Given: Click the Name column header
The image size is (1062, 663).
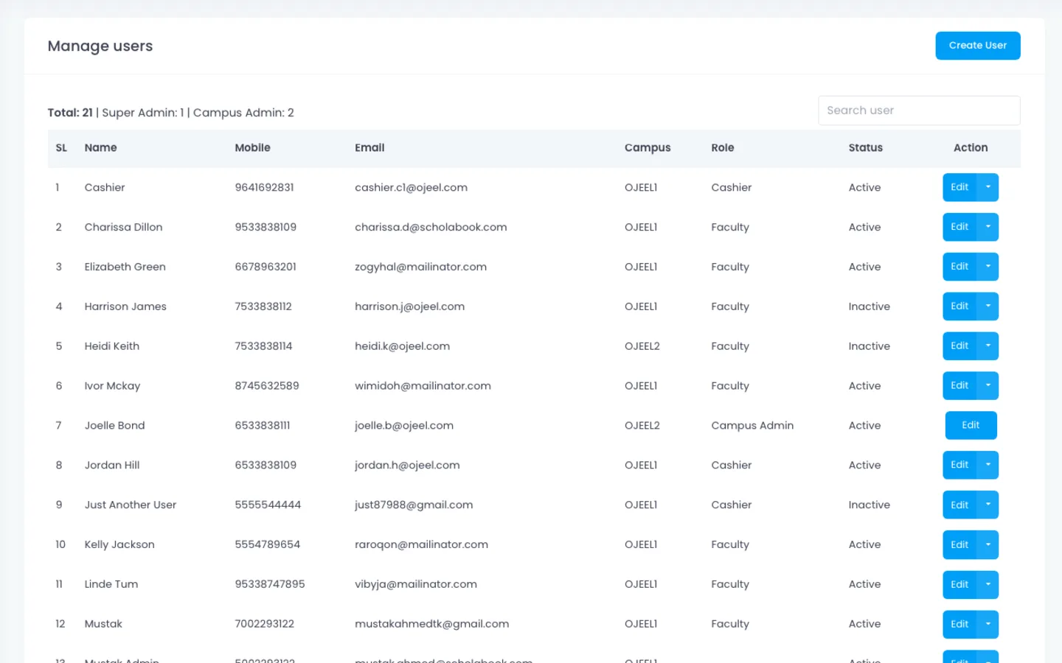Looking at the screenshot, I should 100,147.
